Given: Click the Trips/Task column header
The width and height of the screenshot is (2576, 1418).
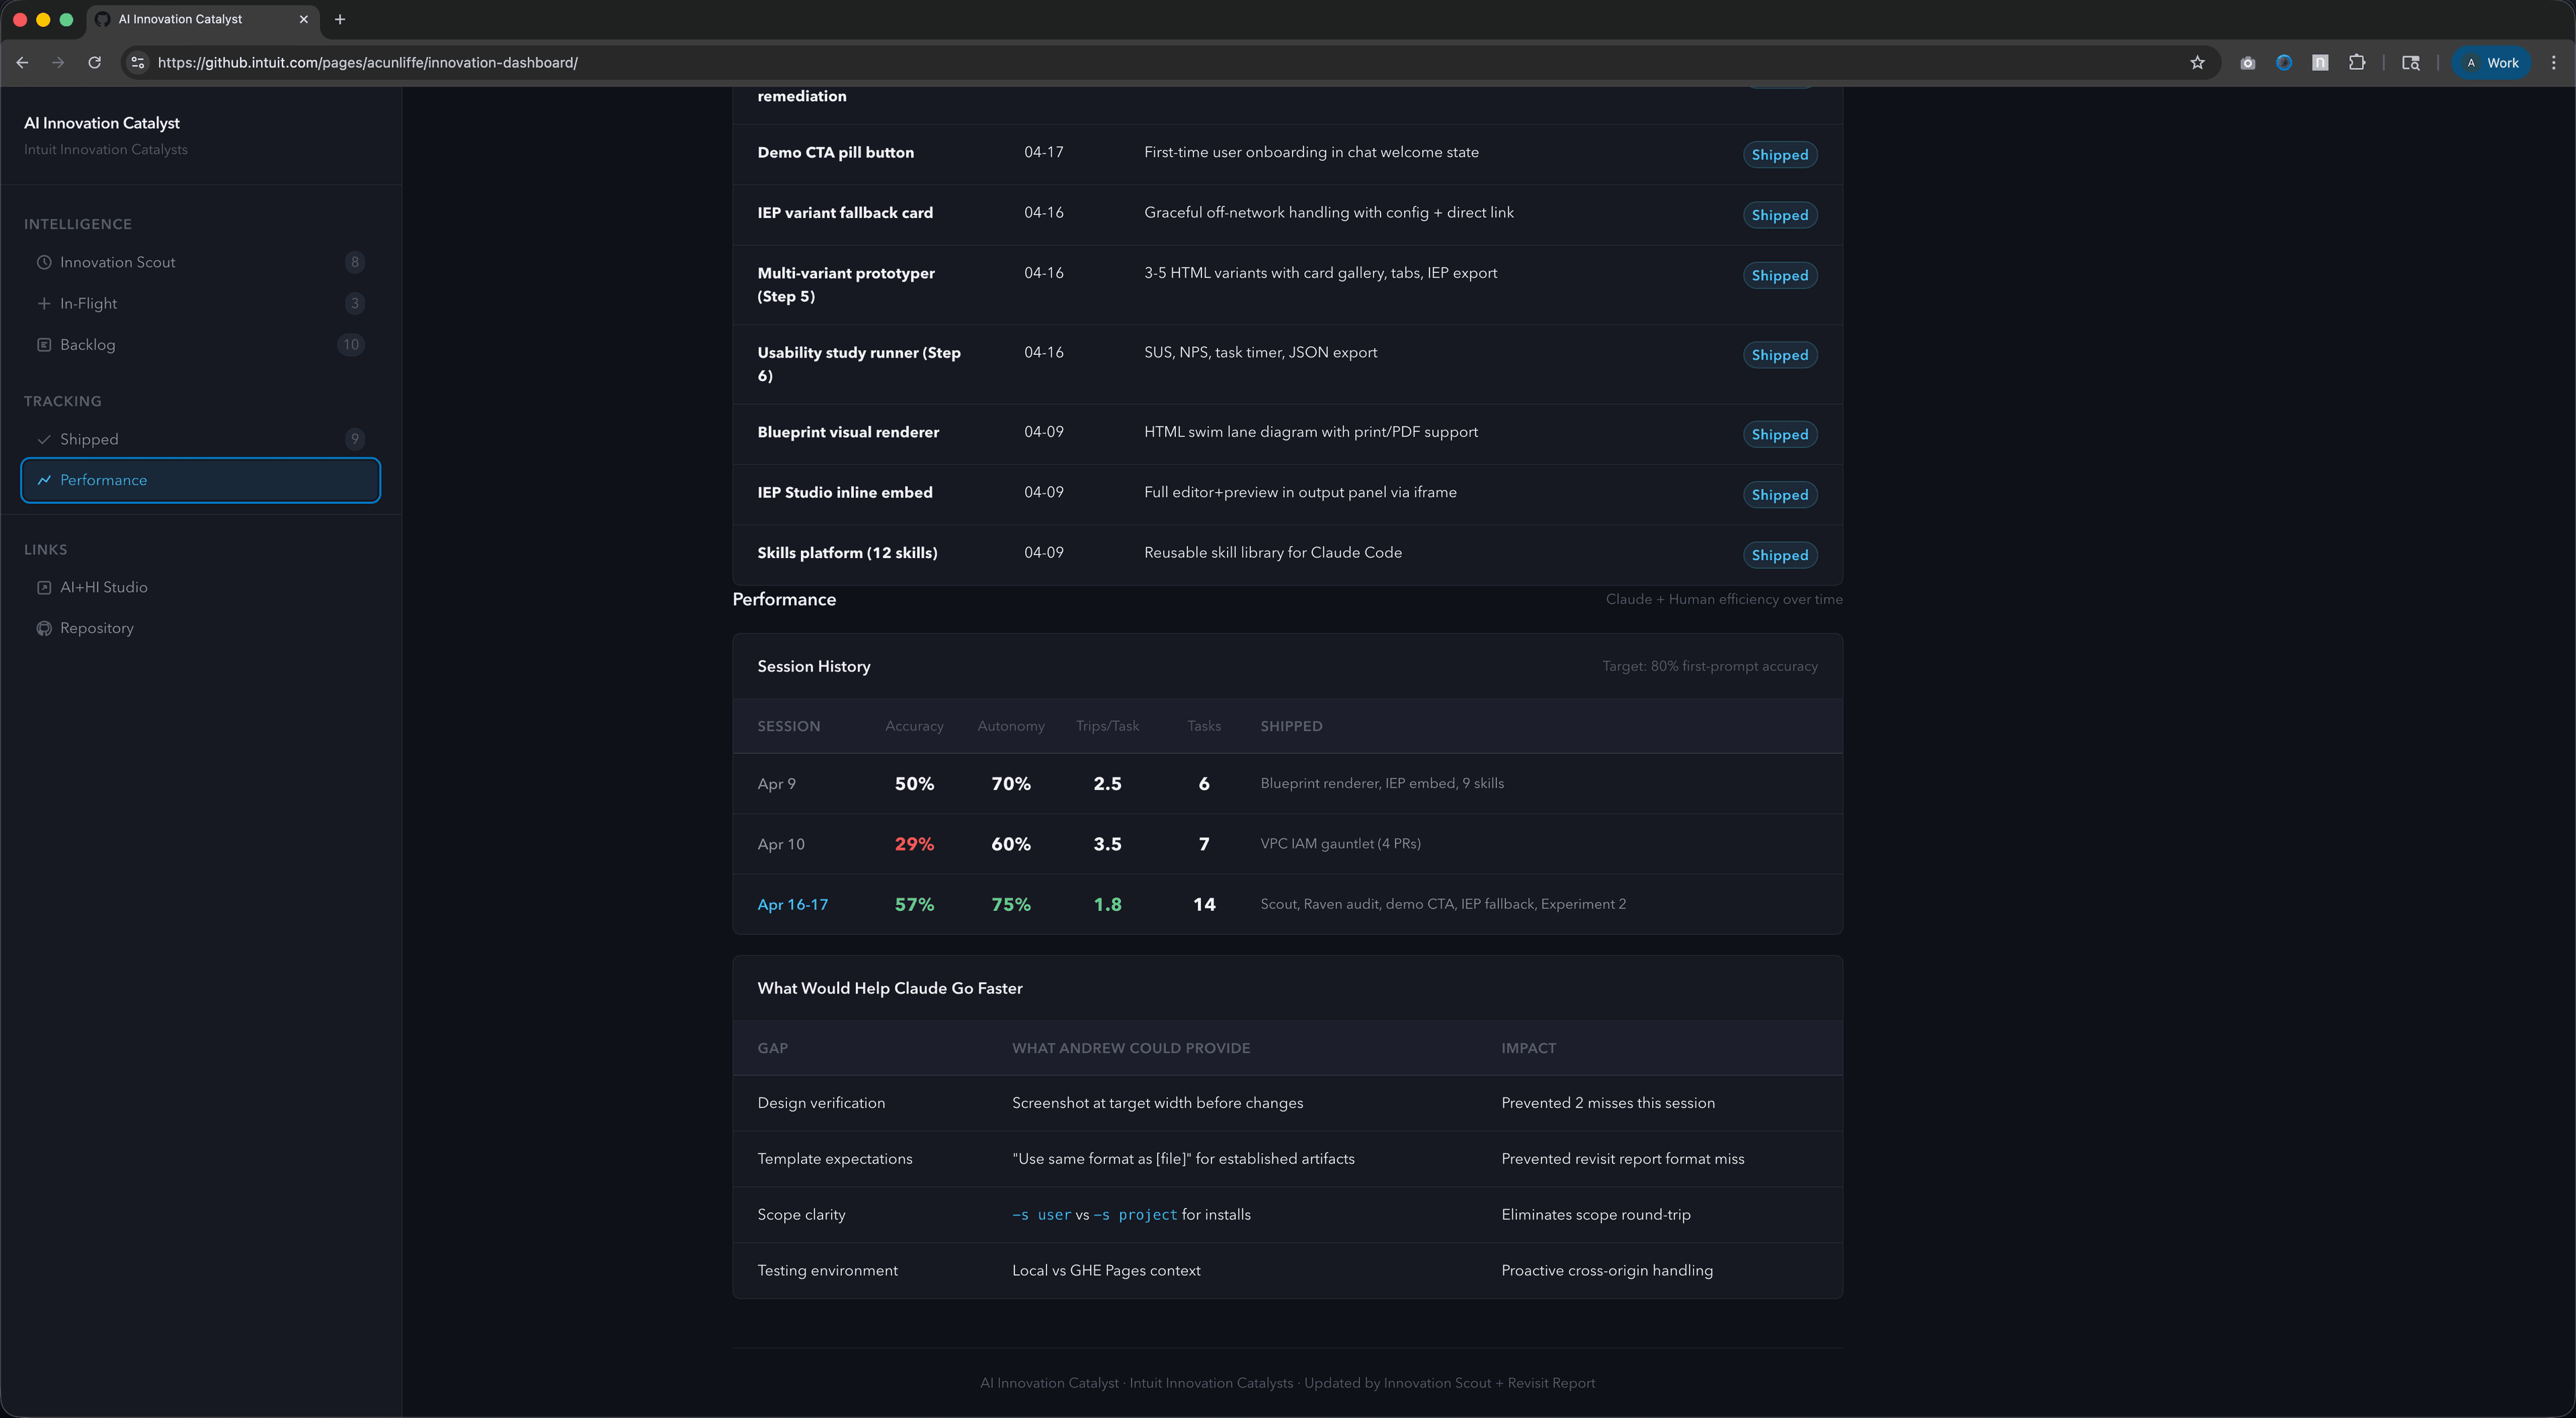Looking at the screenshot, I should coord(1107,726).
